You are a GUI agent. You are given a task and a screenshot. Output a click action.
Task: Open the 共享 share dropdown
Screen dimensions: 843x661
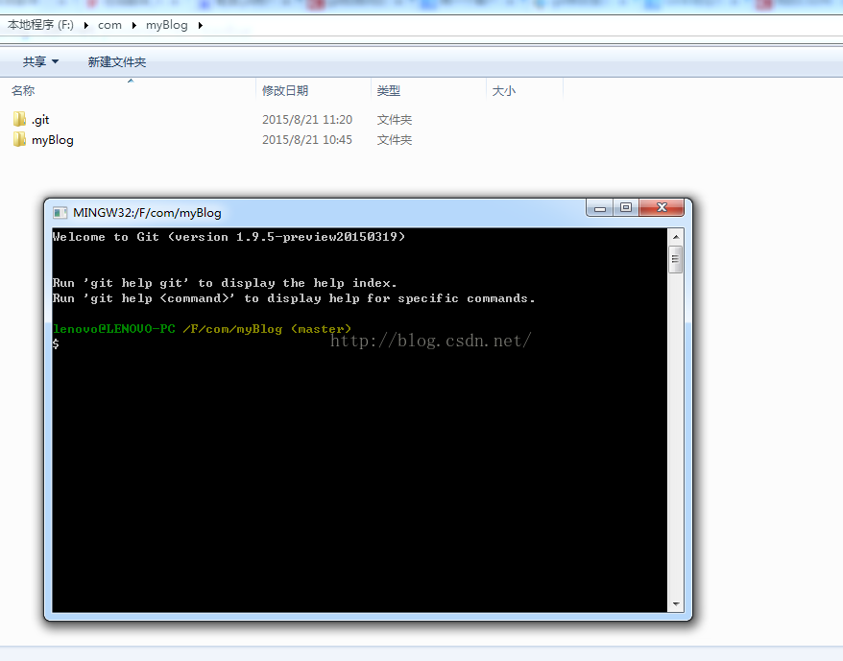41,61
